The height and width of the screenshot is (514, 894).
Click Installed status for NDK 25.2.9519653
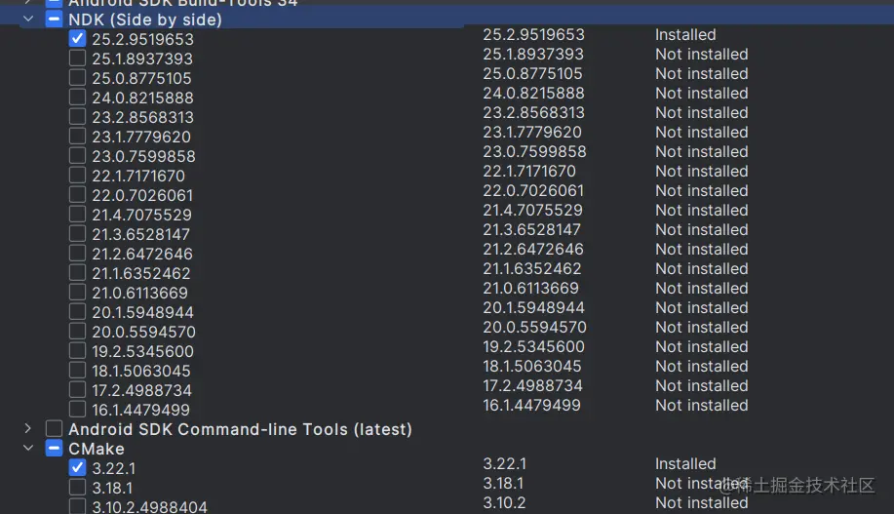[x=685, y=34]
